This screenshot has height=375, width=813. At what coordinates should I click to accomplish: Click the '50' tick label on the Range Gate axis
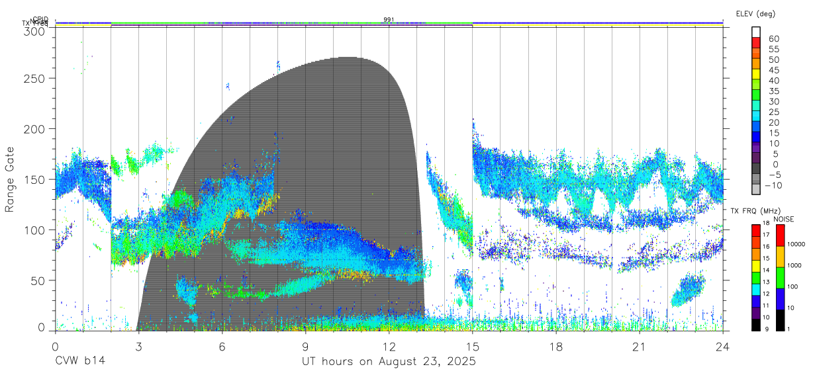(38, 280)
